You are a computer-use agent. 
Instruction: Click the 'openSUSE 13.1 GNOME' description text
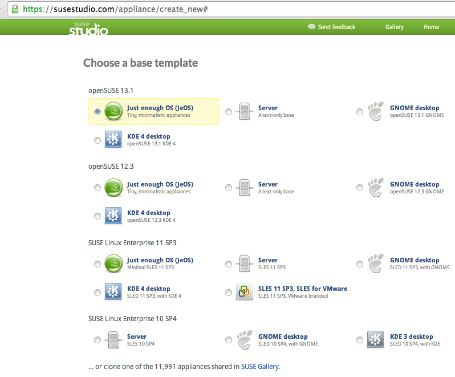(417, 115)
